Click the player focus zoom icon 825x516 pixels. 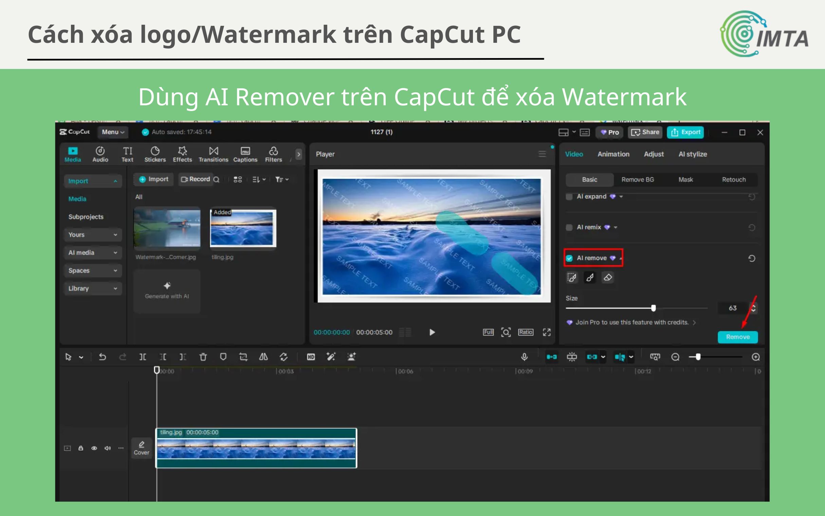[x=506, y=333]
